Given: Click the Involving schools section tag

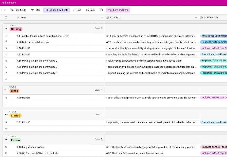Looking at the screenshot, I should (214, 147).
